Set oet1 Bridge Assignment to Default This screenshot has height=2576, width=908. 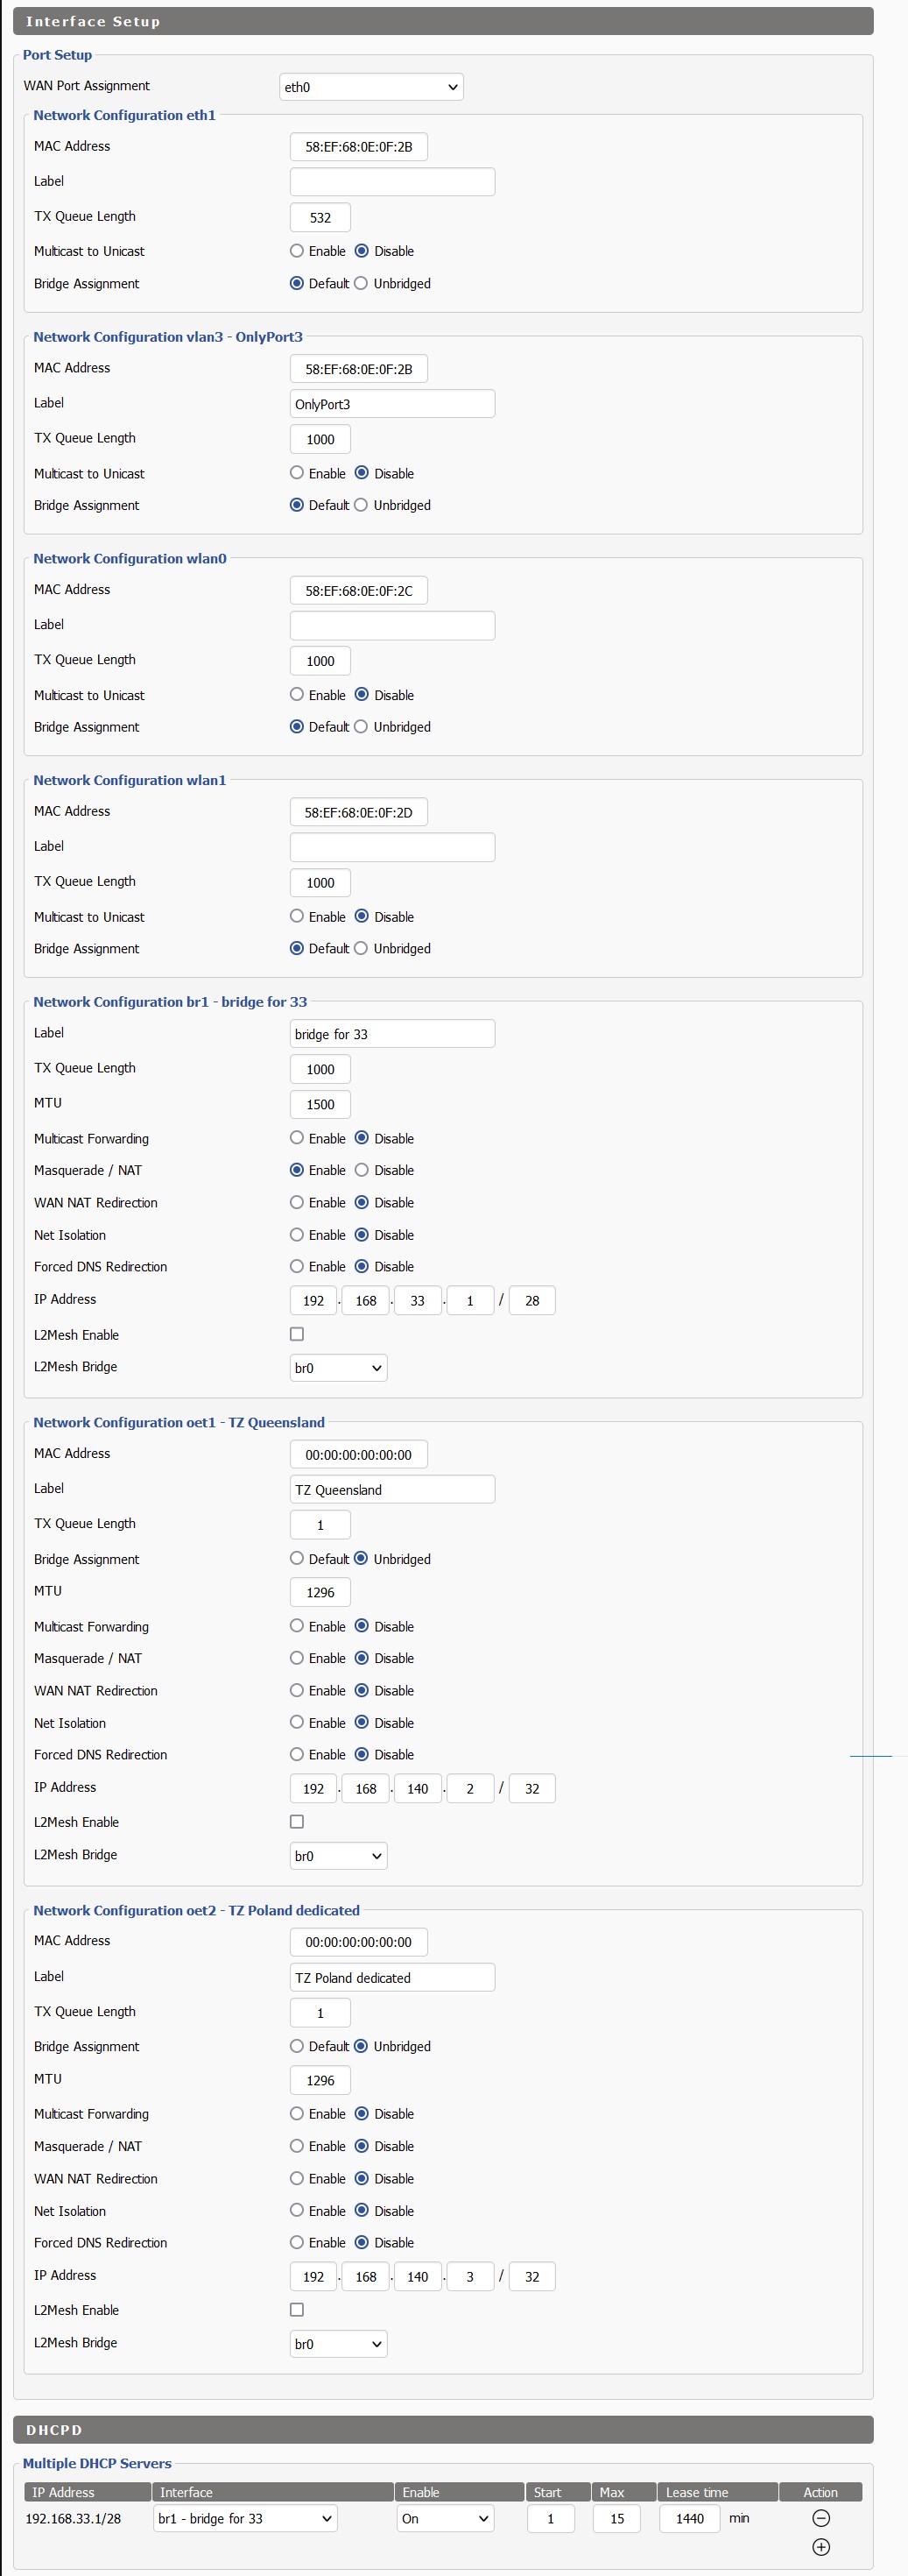[x=297, y=1558]
